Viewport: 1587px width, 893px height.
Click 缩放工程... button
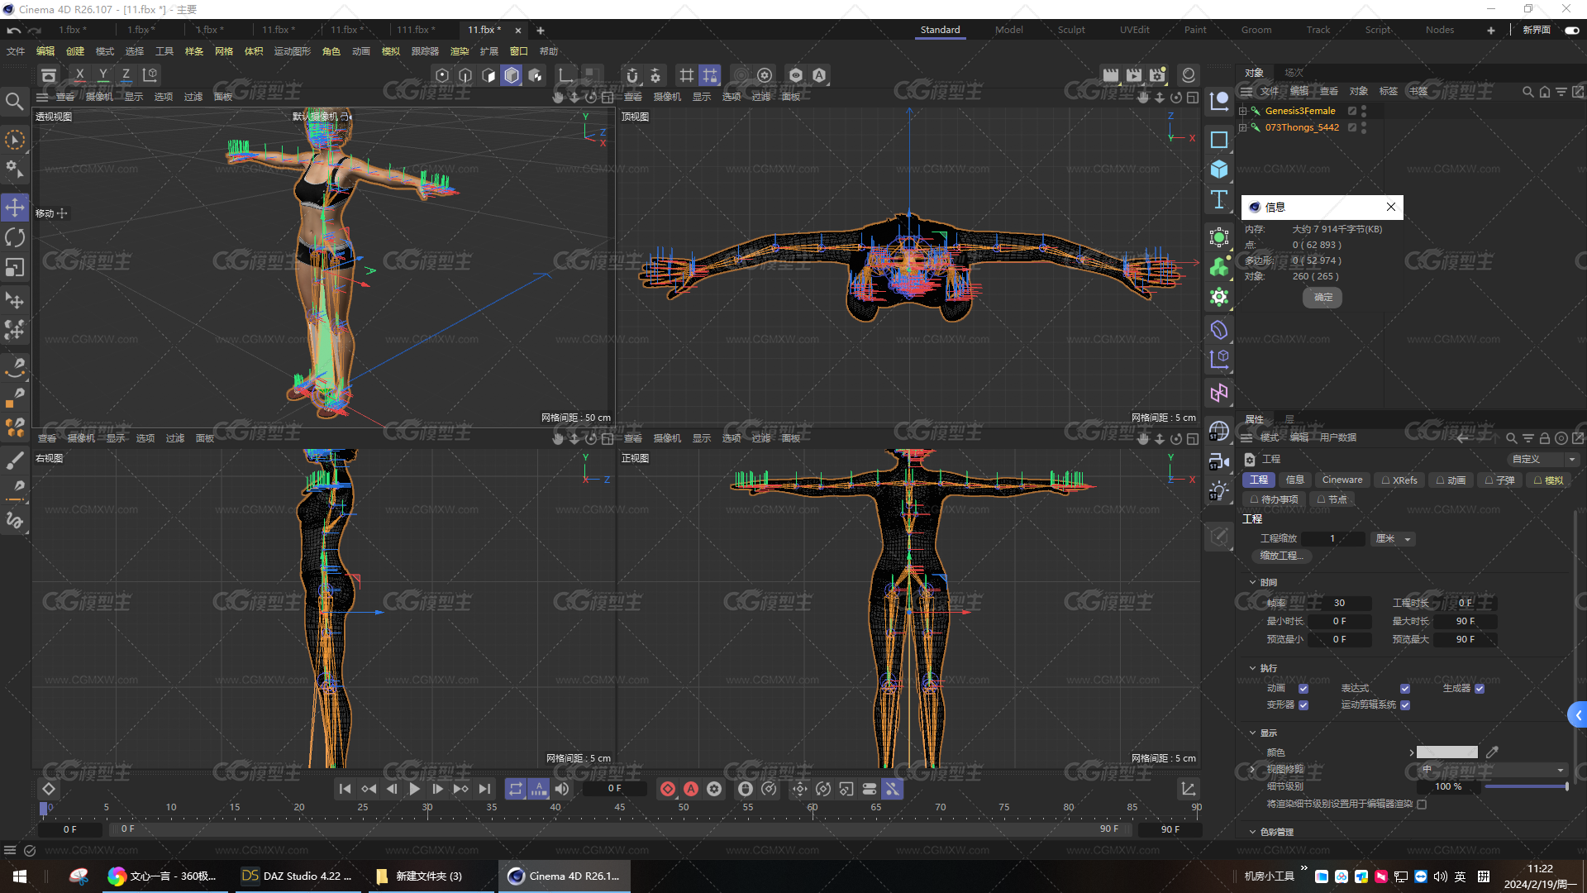[1281, 556]
